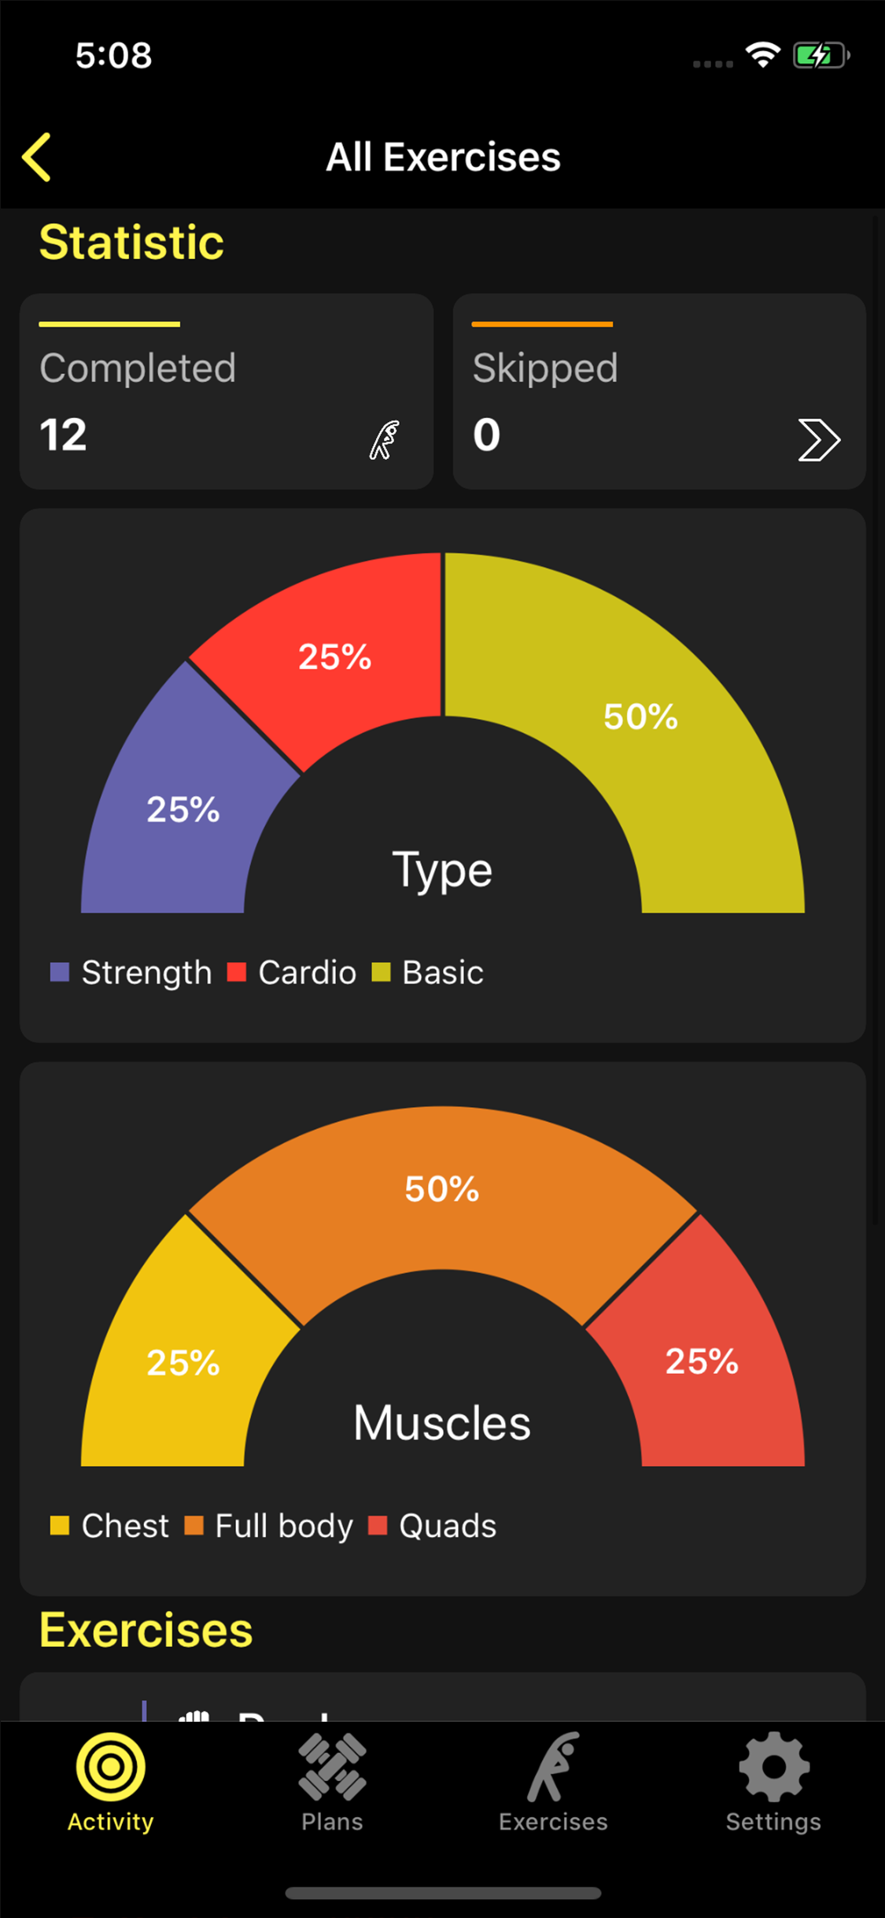Screen dimensions: 885x1918
Task: Open the Completed statistics card
Action: click(226, 391)
